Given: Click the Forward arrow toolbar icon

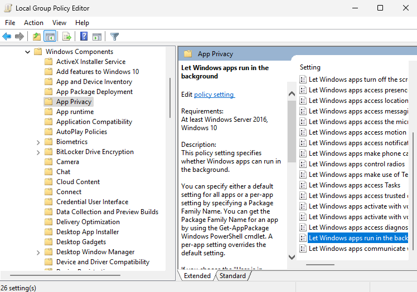Looking at the screenshot, I should pos(20,37).
